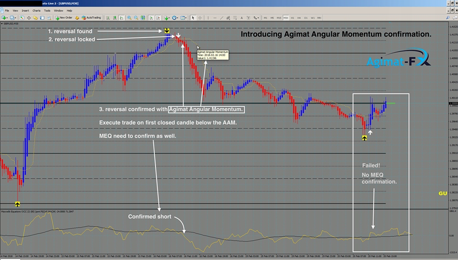Open the Help menu
This screenshot has width=458, height=260.
click(69, 10)
